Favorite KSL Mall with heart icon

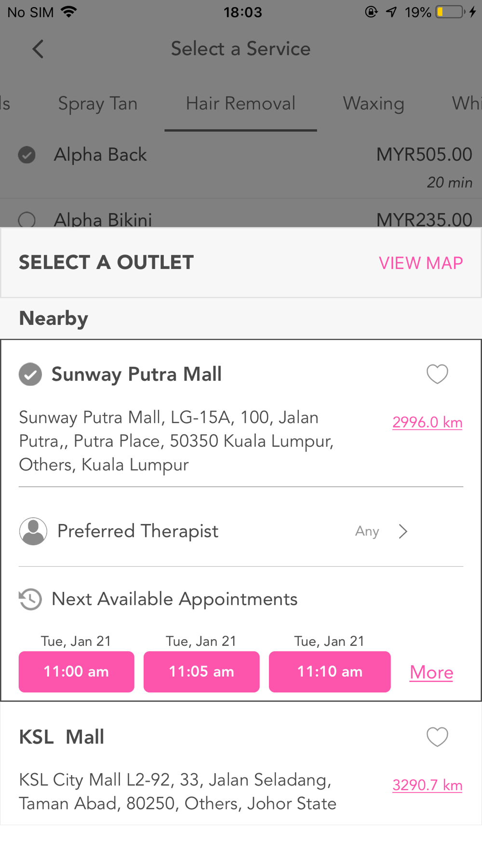pyautogui.click(x=437, y=736)
